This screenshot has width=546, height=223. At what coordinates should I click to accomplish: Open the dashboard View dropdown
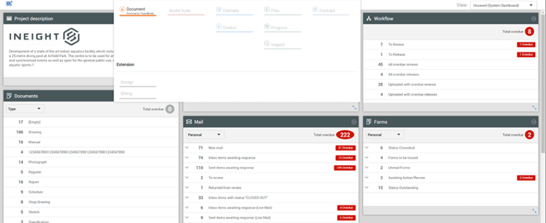tap(503, 5)
